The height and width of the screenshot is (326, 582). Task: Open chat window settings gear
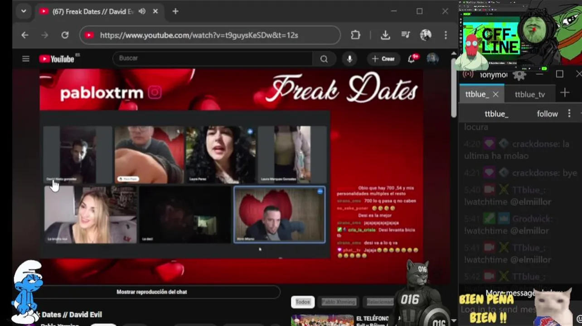tap(519, 75)
